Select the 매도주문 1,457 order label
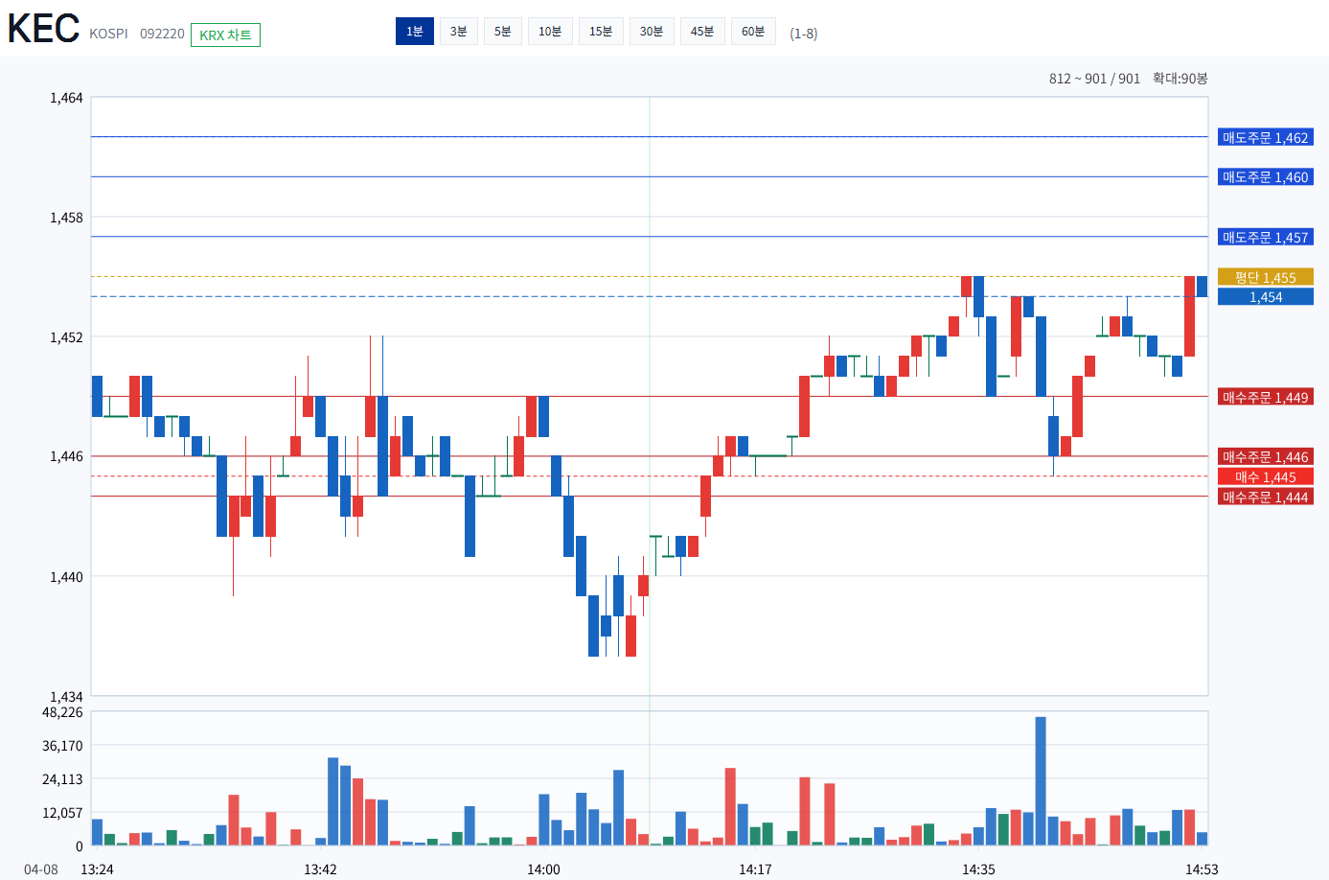Image resolution: width=1329 pixels, height=880 pixels. [x=1266, y=237]
